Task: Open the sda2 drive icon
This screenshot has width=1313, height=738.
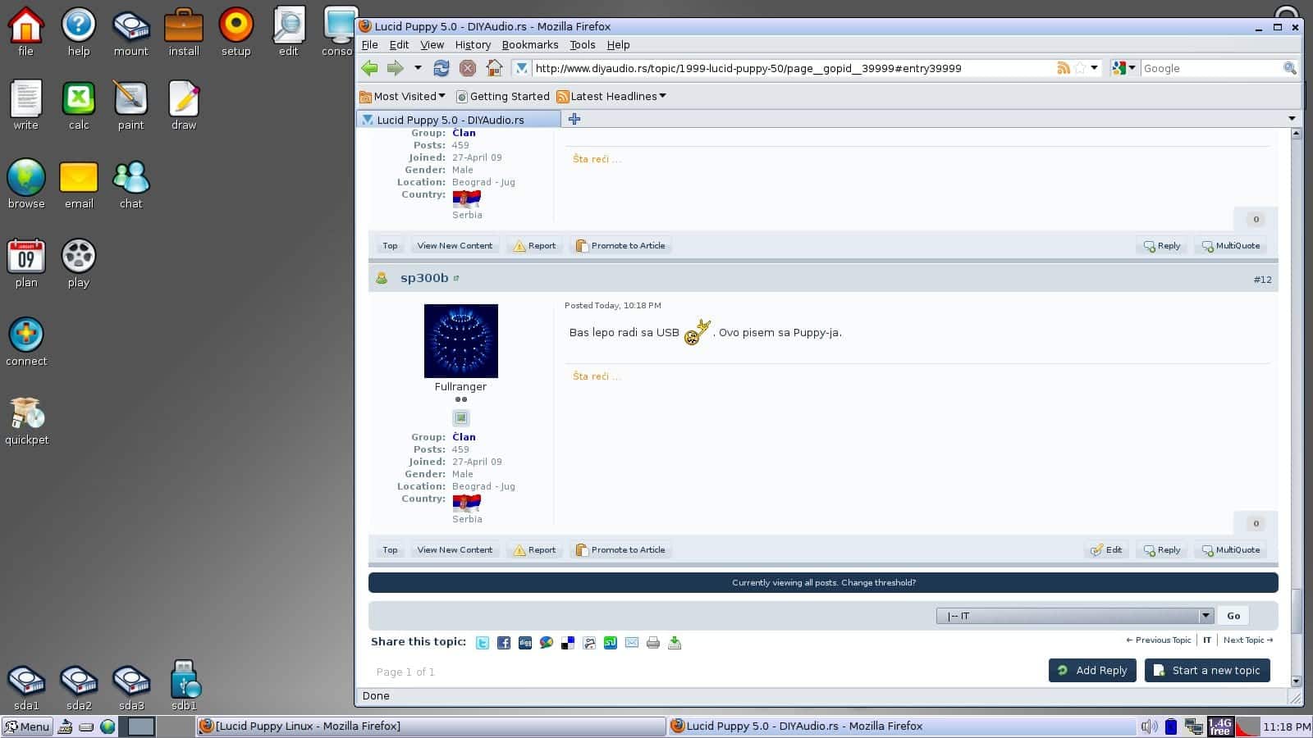Action: [79, 687]
